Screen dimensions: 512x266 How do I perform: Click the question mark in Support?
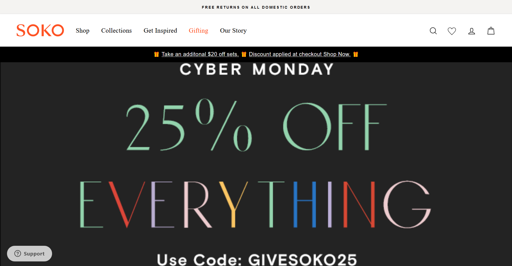click(18, 254)
